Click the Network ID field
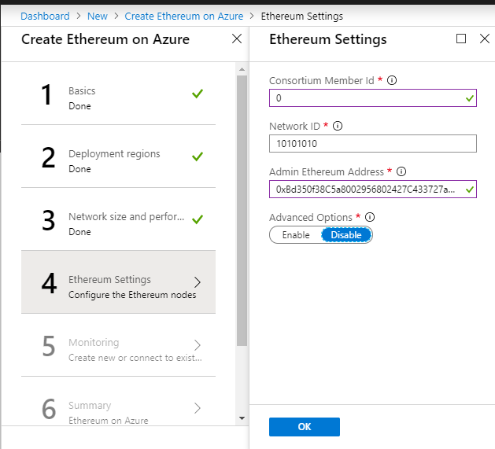The image size is (495, 449). click(373, 144)
